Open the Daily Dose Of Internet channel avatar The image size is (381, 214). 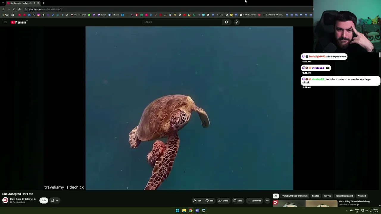click(x=5, y=200)
